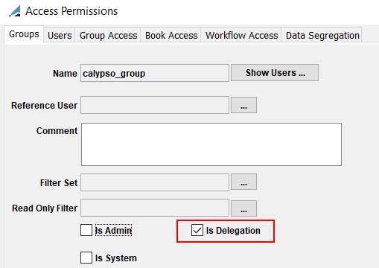This screenshot has height=268, width=379.
Task: Focus the Reference User field
Action: point(155,105)
